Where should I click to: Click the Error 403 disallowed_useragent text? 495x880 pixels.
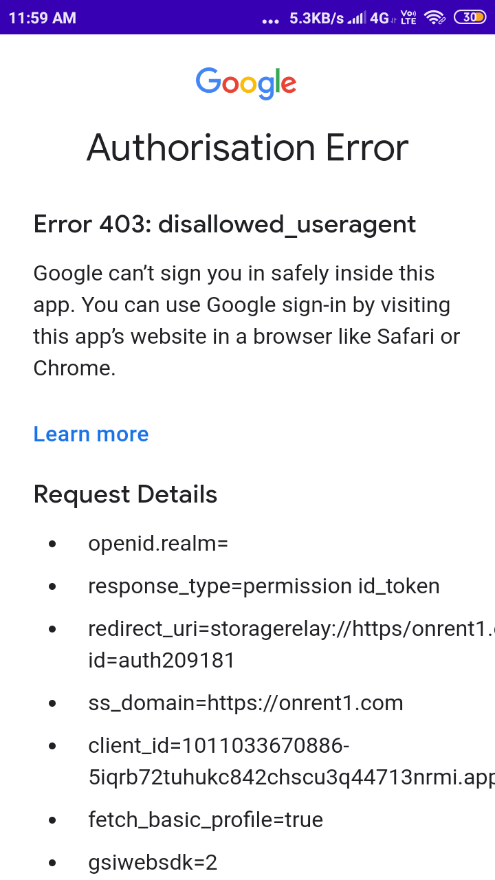click(225, 224)
